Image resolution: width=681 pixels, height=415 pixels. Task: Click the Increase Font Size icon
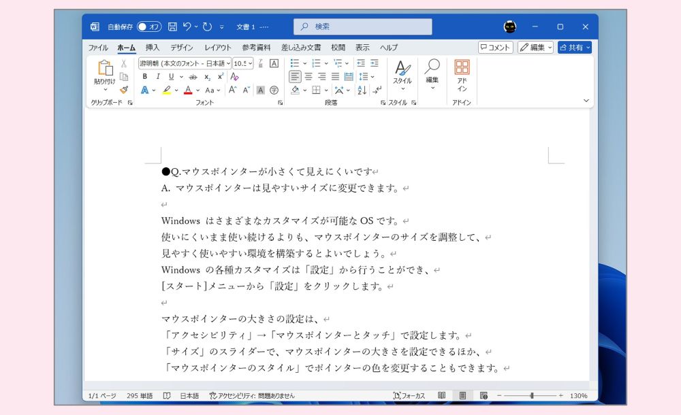point(232,90)
